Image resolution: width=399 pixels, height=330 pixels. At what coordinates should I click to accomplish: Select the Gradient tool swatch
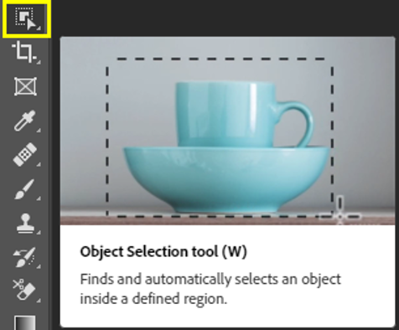coord(25,323)
